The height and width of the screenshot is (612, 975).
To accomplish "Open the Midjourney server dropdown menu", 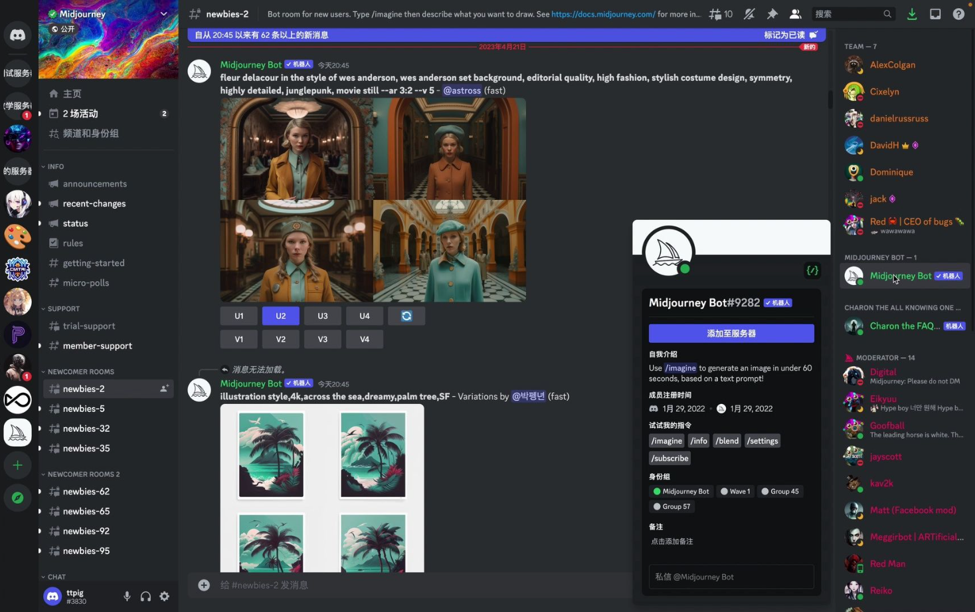I will [x=163, y=14].
